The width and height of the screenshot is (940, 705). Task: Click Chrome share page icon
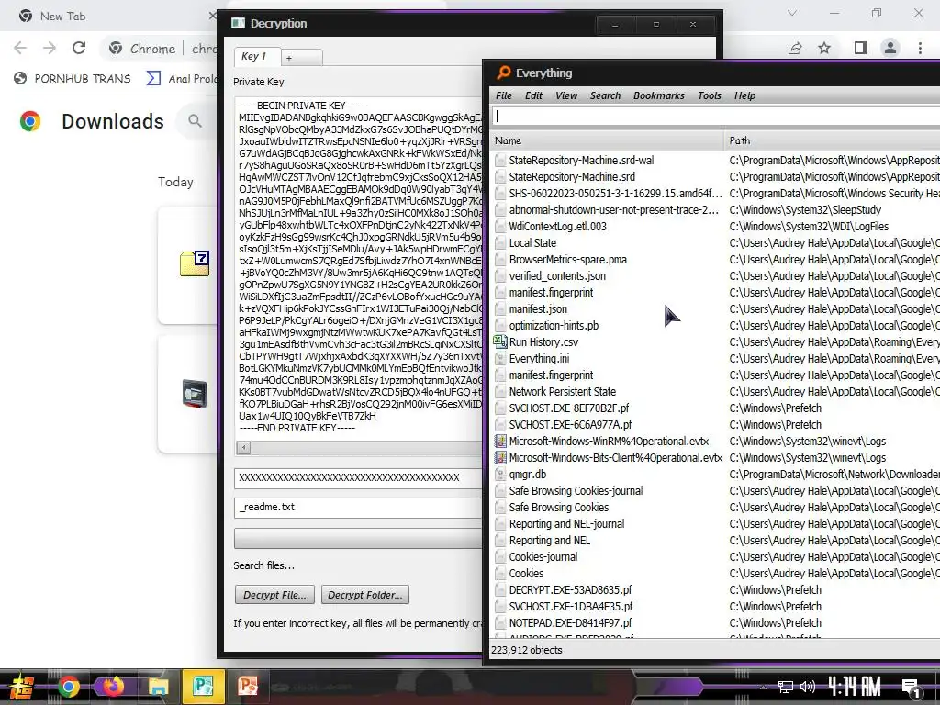click(795, 48)
